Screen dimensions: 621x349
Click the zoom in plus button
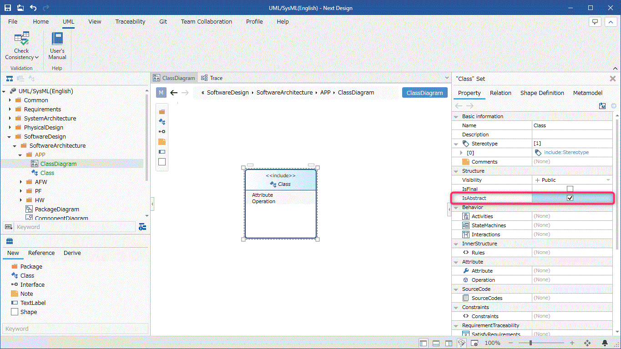(572, 343)
